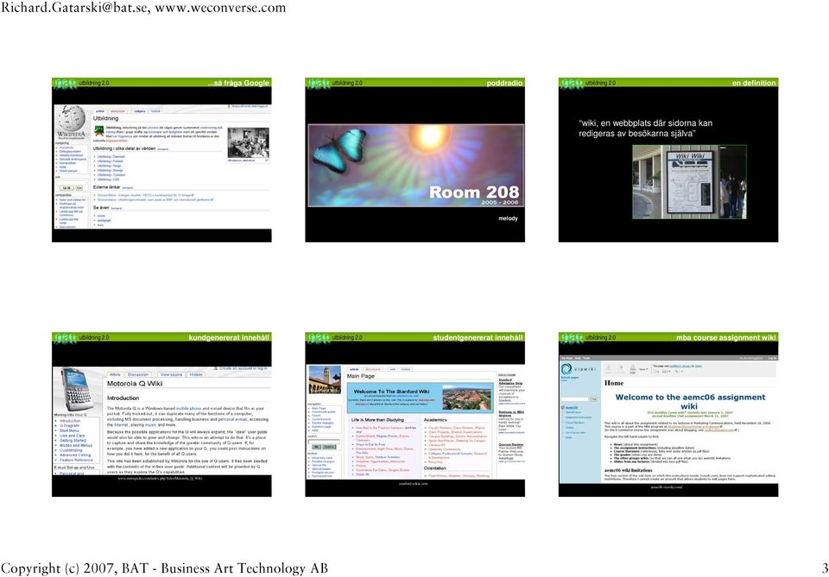Click the utbildning 2.0 logo on the studentgenererat slide
The width and height of the screenshot is (829, 577).
(x=335, y=337)
